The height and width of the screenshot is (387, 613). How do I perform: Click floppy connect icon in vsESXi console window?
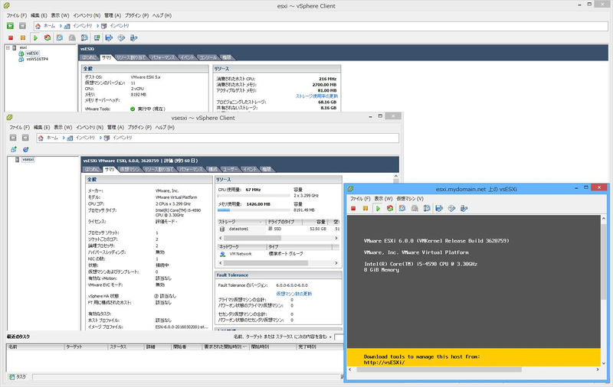click(439, 208)
